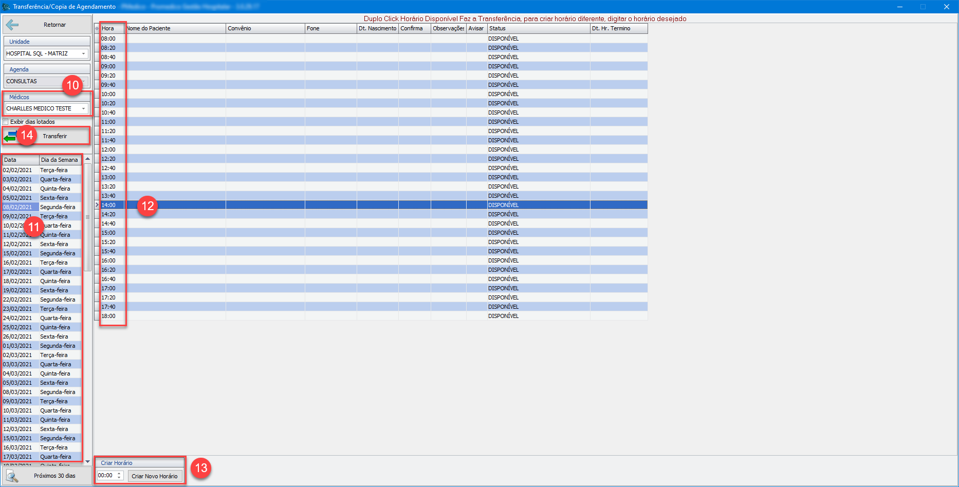This screenshot has height=487, width=959.
Task: Increase time with the Criar Horário spinner
Action: coord(119,474)
